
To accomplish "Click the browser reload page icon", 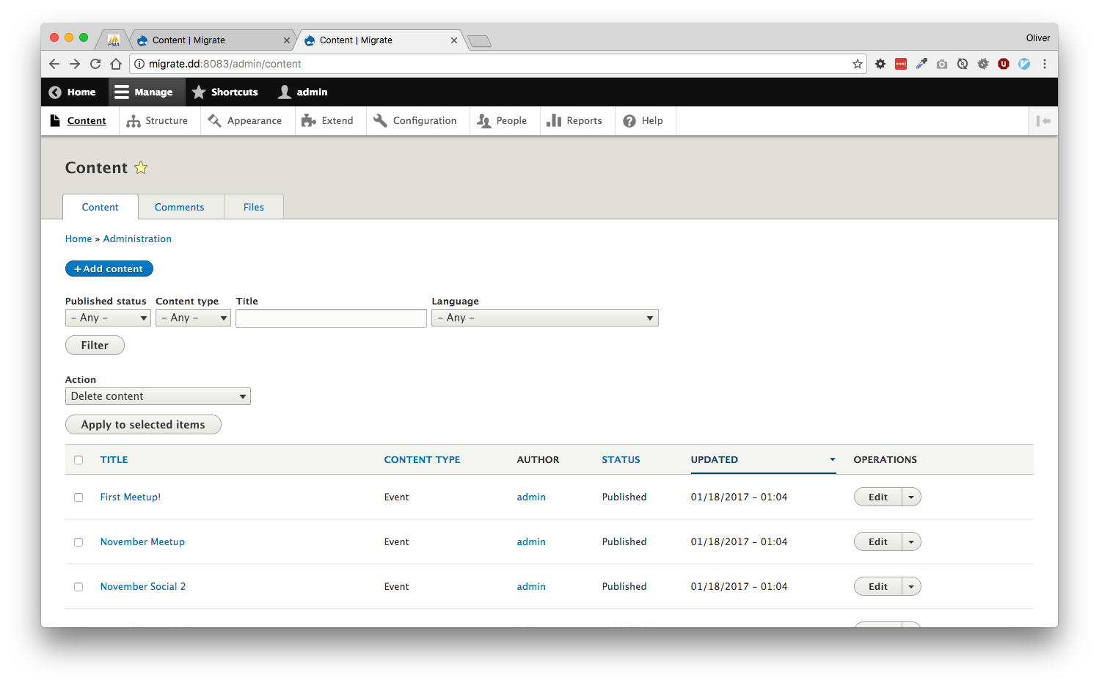I will pyautogui.click(x=95, y=64).
